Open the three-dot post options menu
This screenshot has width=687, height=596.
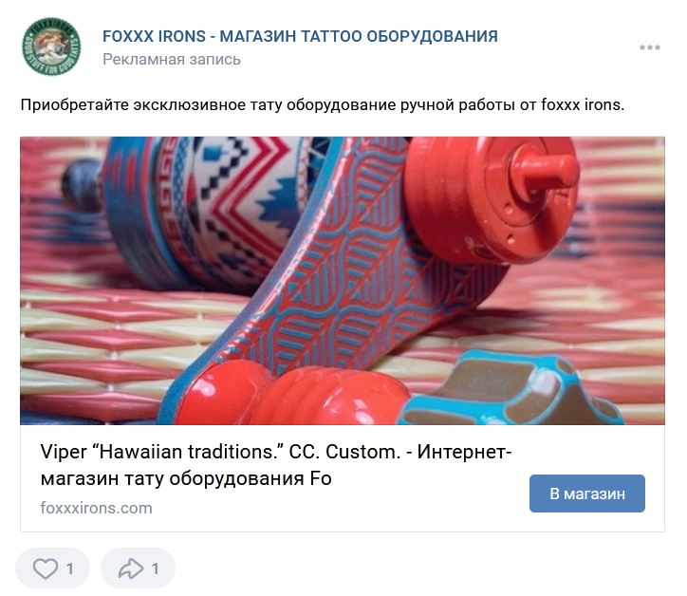point(649,47)
